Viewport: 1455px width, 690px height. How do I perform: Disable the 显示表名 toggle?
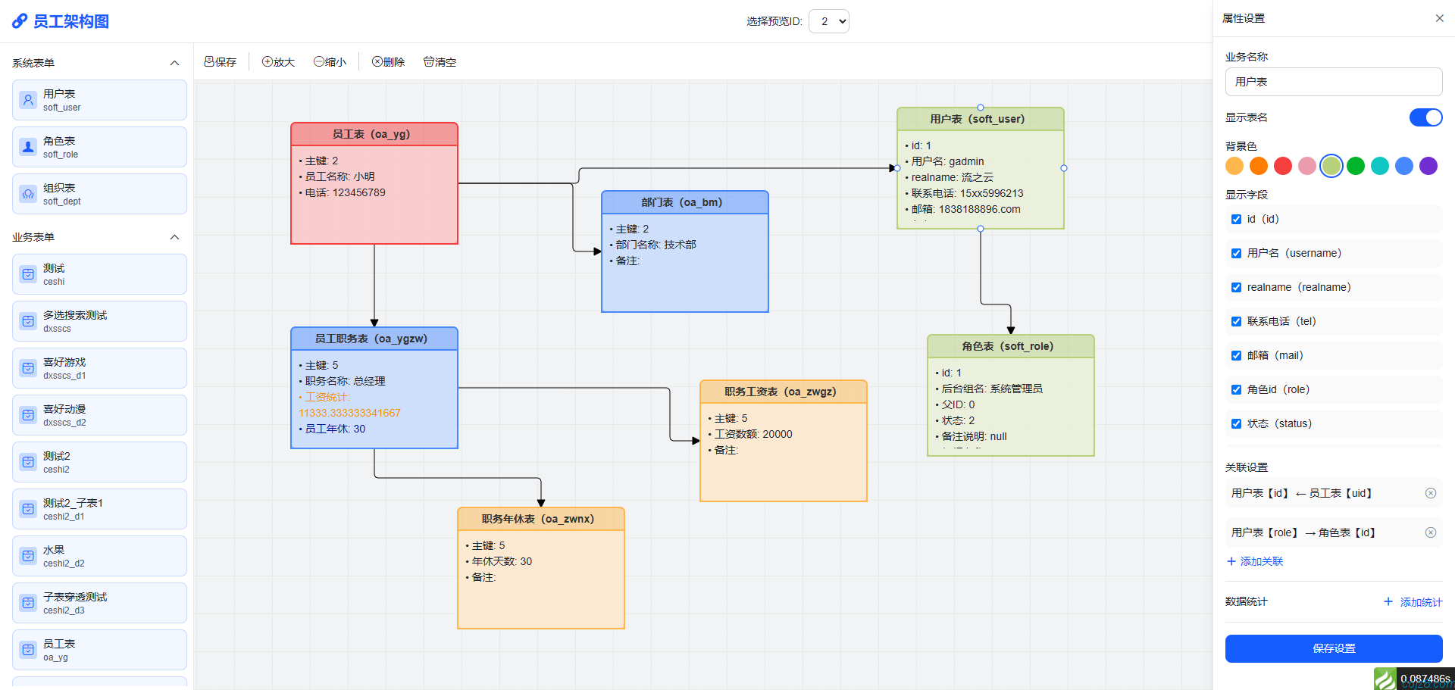click(x=1425, y=117)
